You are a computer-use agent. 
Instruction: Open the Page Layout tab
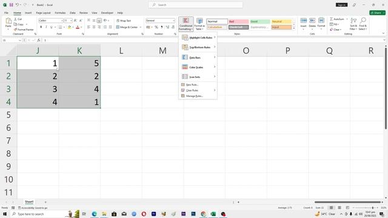tap(43, 13)
